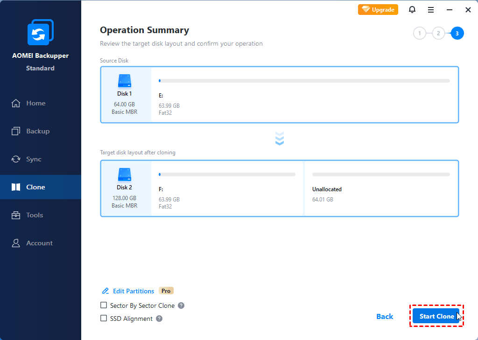478x340 pixels.
Task: Enable SSD Alignment
Action: [103, 319]
